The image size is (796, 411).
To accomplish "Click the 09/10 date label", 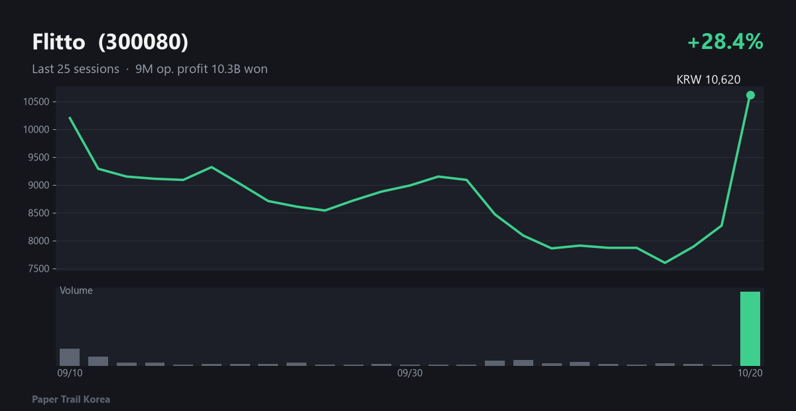I will [70, 373].
